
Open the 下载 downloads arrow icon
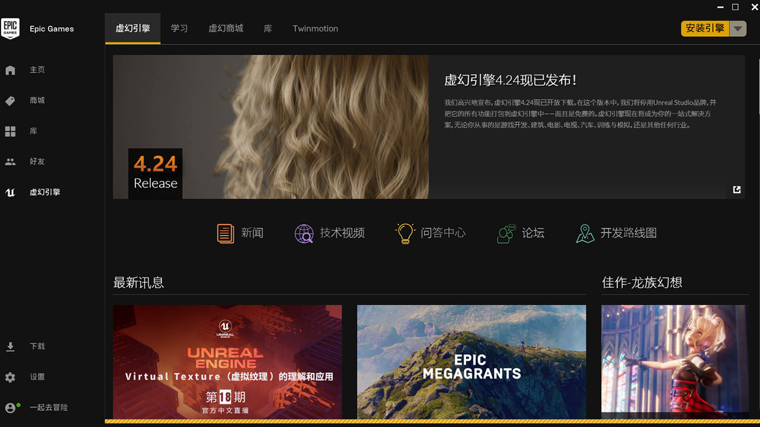coord(10,346)
